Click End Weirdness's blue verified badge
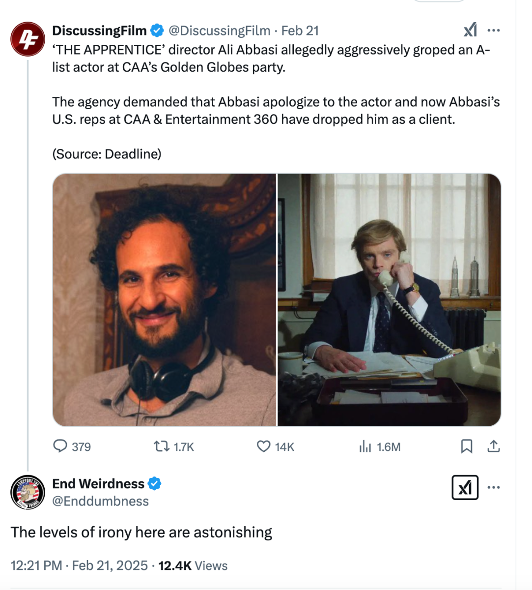The image size is (532, 590). pos(154,484)
